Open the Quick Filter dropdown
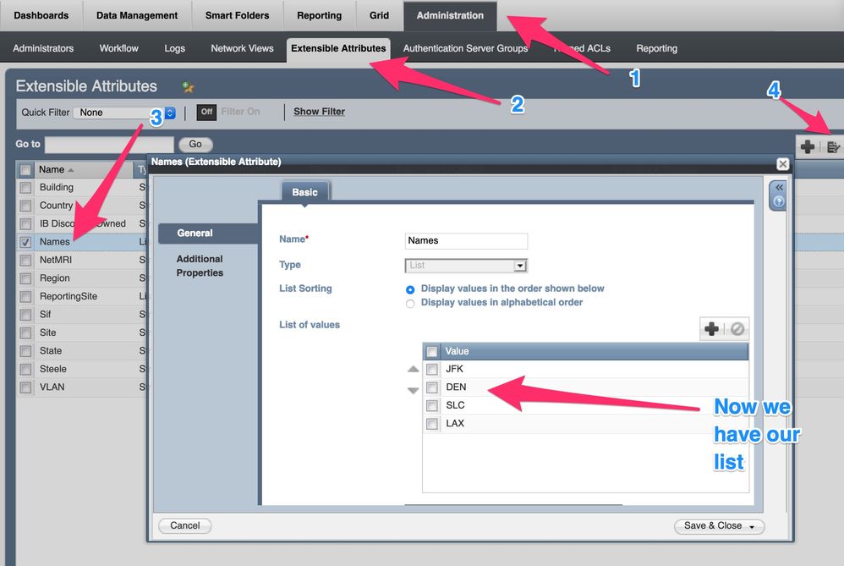Image resolution: width=844 pixels, height=566 pixels. (x=124, y=113)
